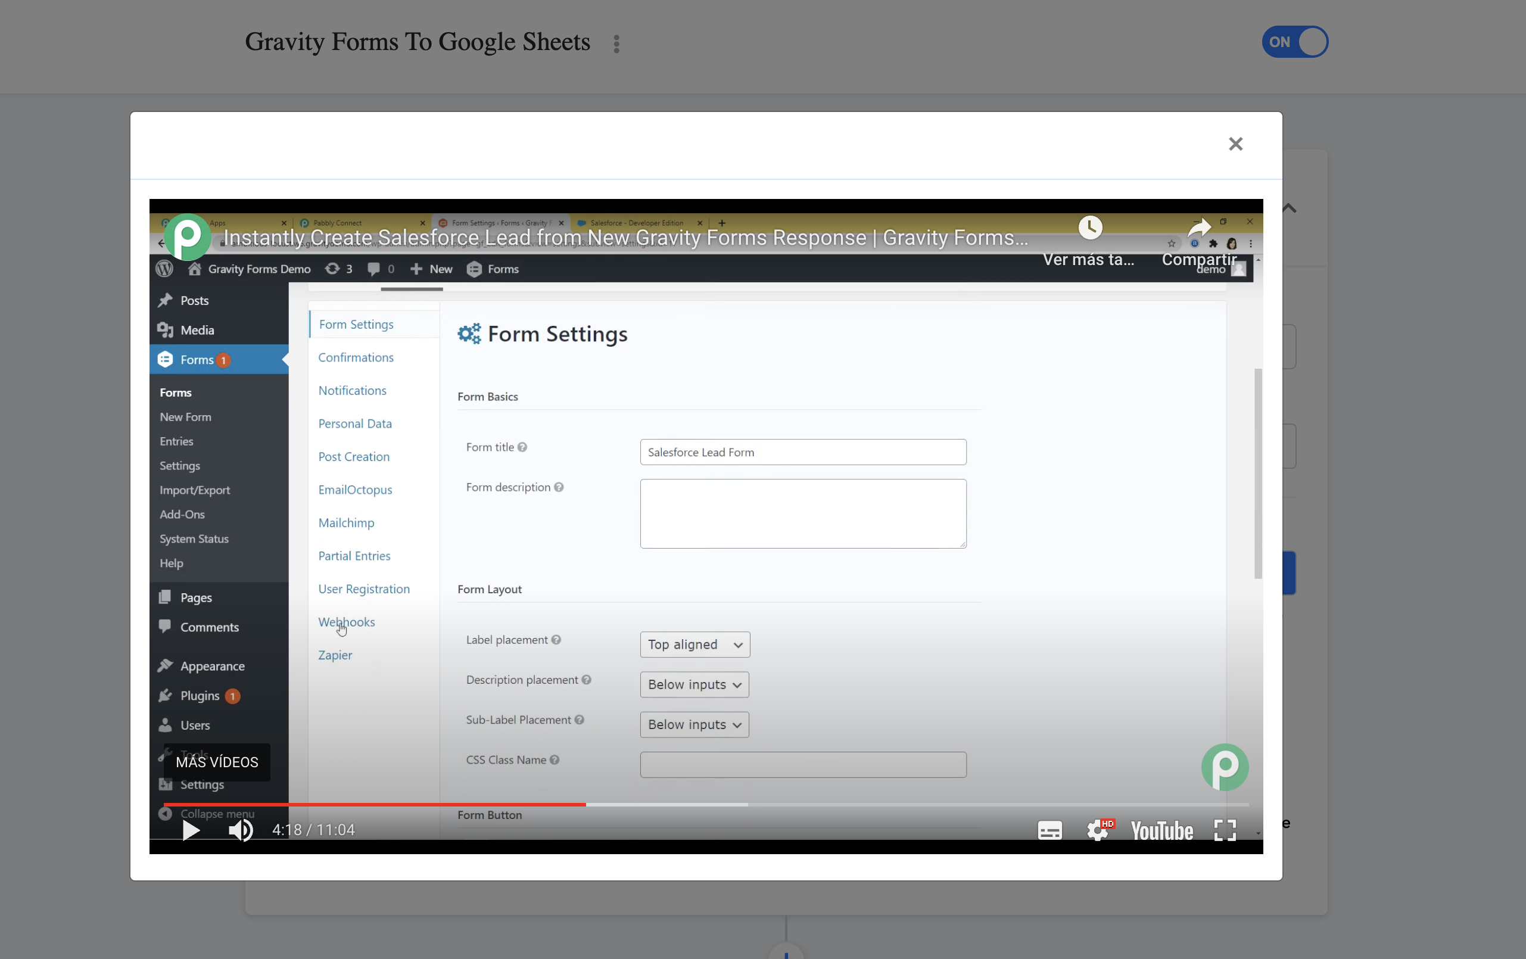Select the Personal Data settings tab
1526x959 pixels.
click(355, 424)
